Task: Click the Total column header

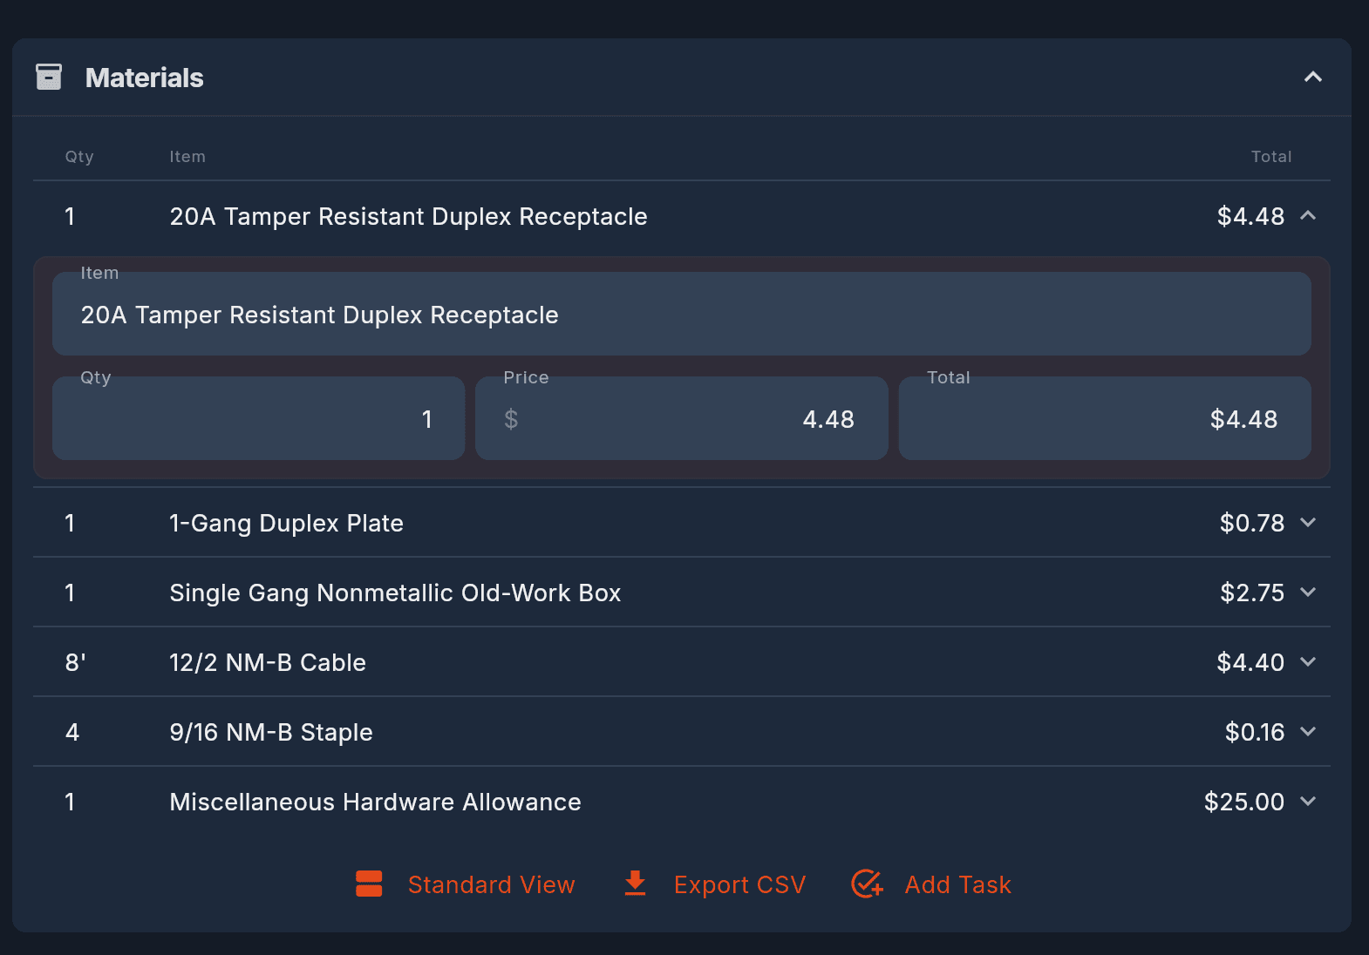Action: click(1271, 157)
